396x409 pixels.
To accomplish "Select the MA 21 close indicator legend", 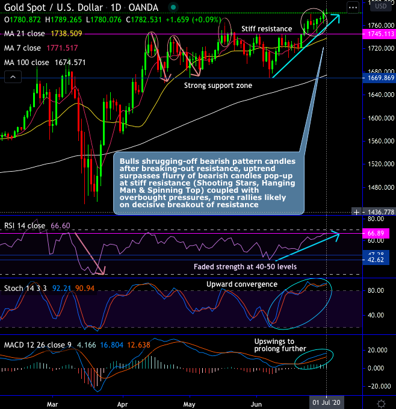I will click(x=25, y=34).
